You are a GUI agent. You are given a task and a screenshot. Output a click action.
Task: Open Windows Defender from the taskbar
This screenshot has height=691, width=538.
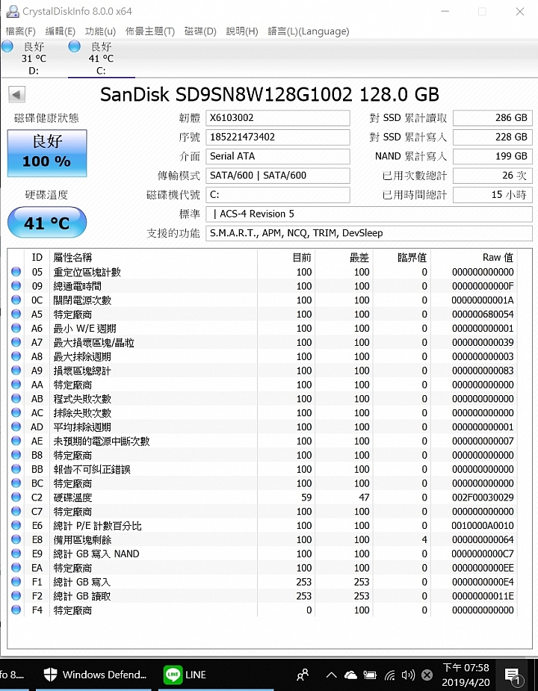tap(93, 675)
